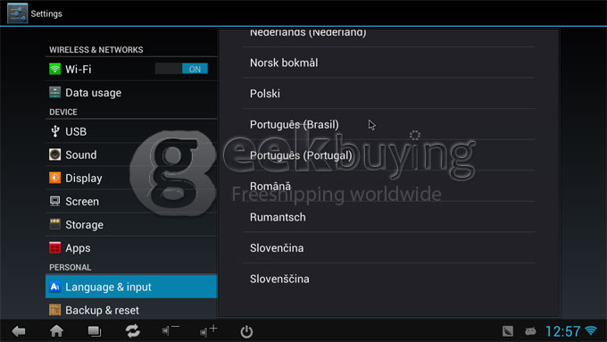Tap the power button icon
Screen dimensions: 607x342
pyautogui.click(x=246, y=331)
